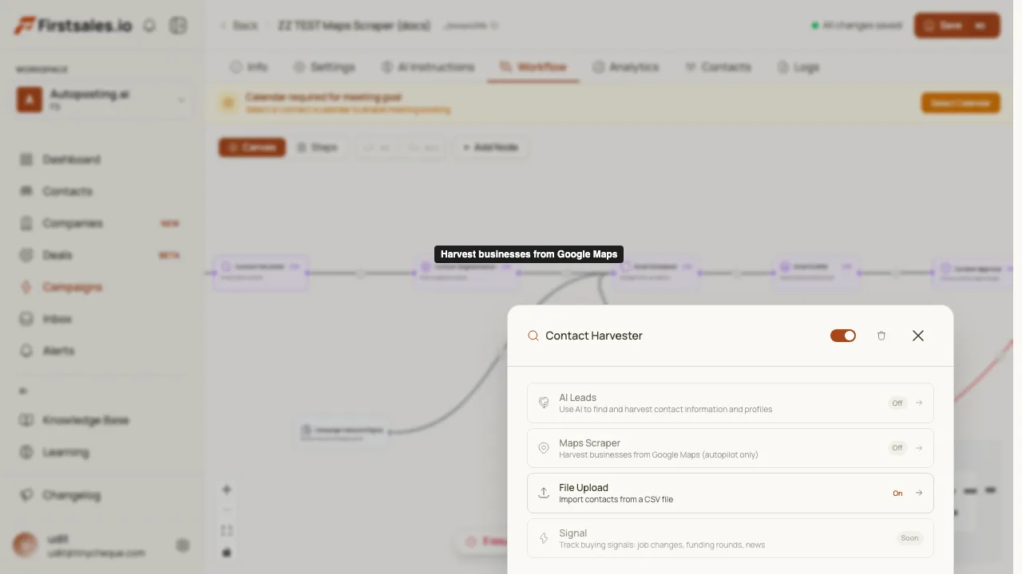Screen dimensions: 1022x574
Task: Go Back from the campaign editor
Action: coord(239,26)
